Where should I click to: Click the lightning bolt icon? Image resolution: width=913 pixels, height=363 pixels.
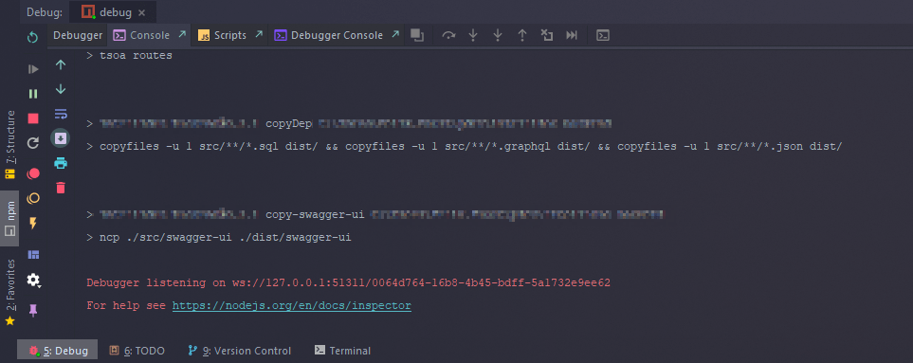[33, 224]
